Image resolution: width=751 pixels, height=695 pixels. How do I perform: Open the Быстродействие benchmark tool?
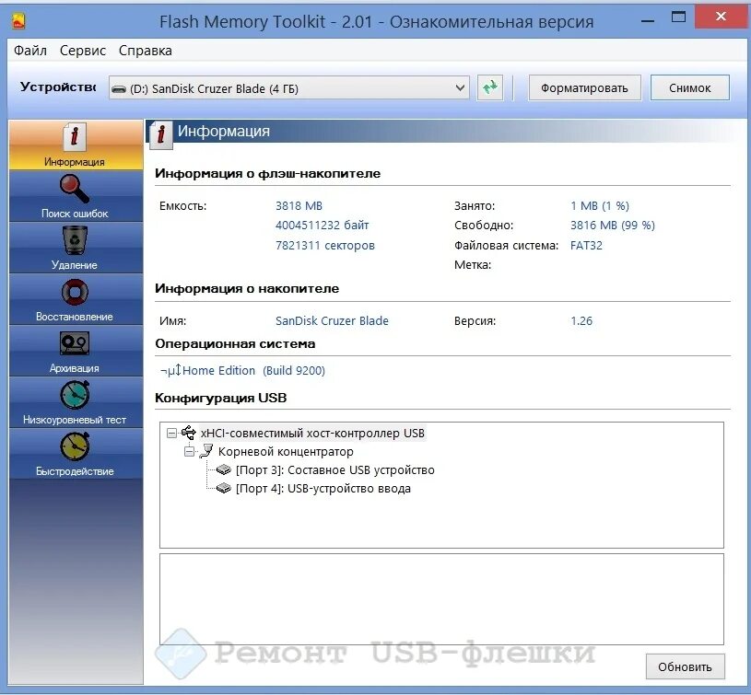76,455
